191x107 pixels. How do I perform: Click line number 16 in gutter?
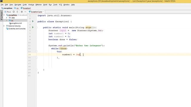pos(29,61)
